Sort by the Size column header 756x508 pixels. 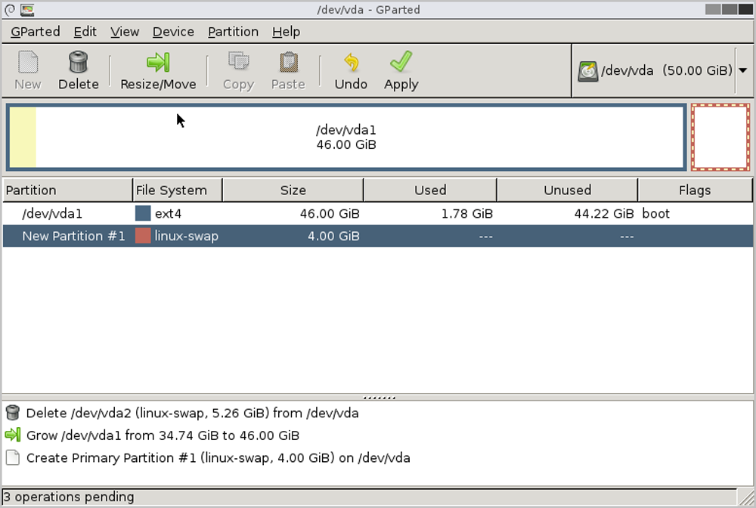click(x=293, y=190)
